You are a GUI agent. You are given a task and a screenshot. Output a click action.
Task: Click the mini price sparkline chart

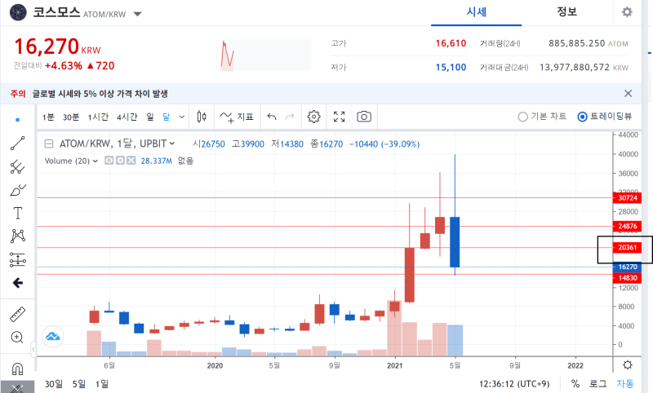[266, 55]
